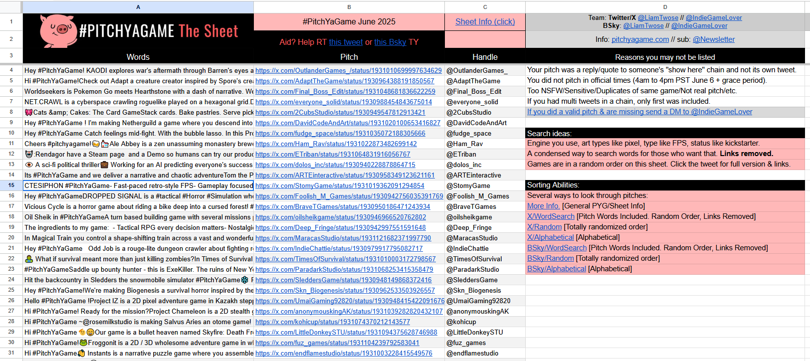Select the @ETriban handle cell
The height and width of the screenshot is (361, 810).
(x=485, y=154)
